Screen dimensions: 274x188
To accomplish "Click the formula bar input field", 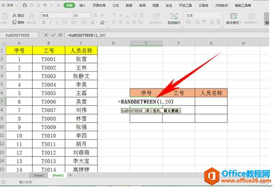I will 167,35.
